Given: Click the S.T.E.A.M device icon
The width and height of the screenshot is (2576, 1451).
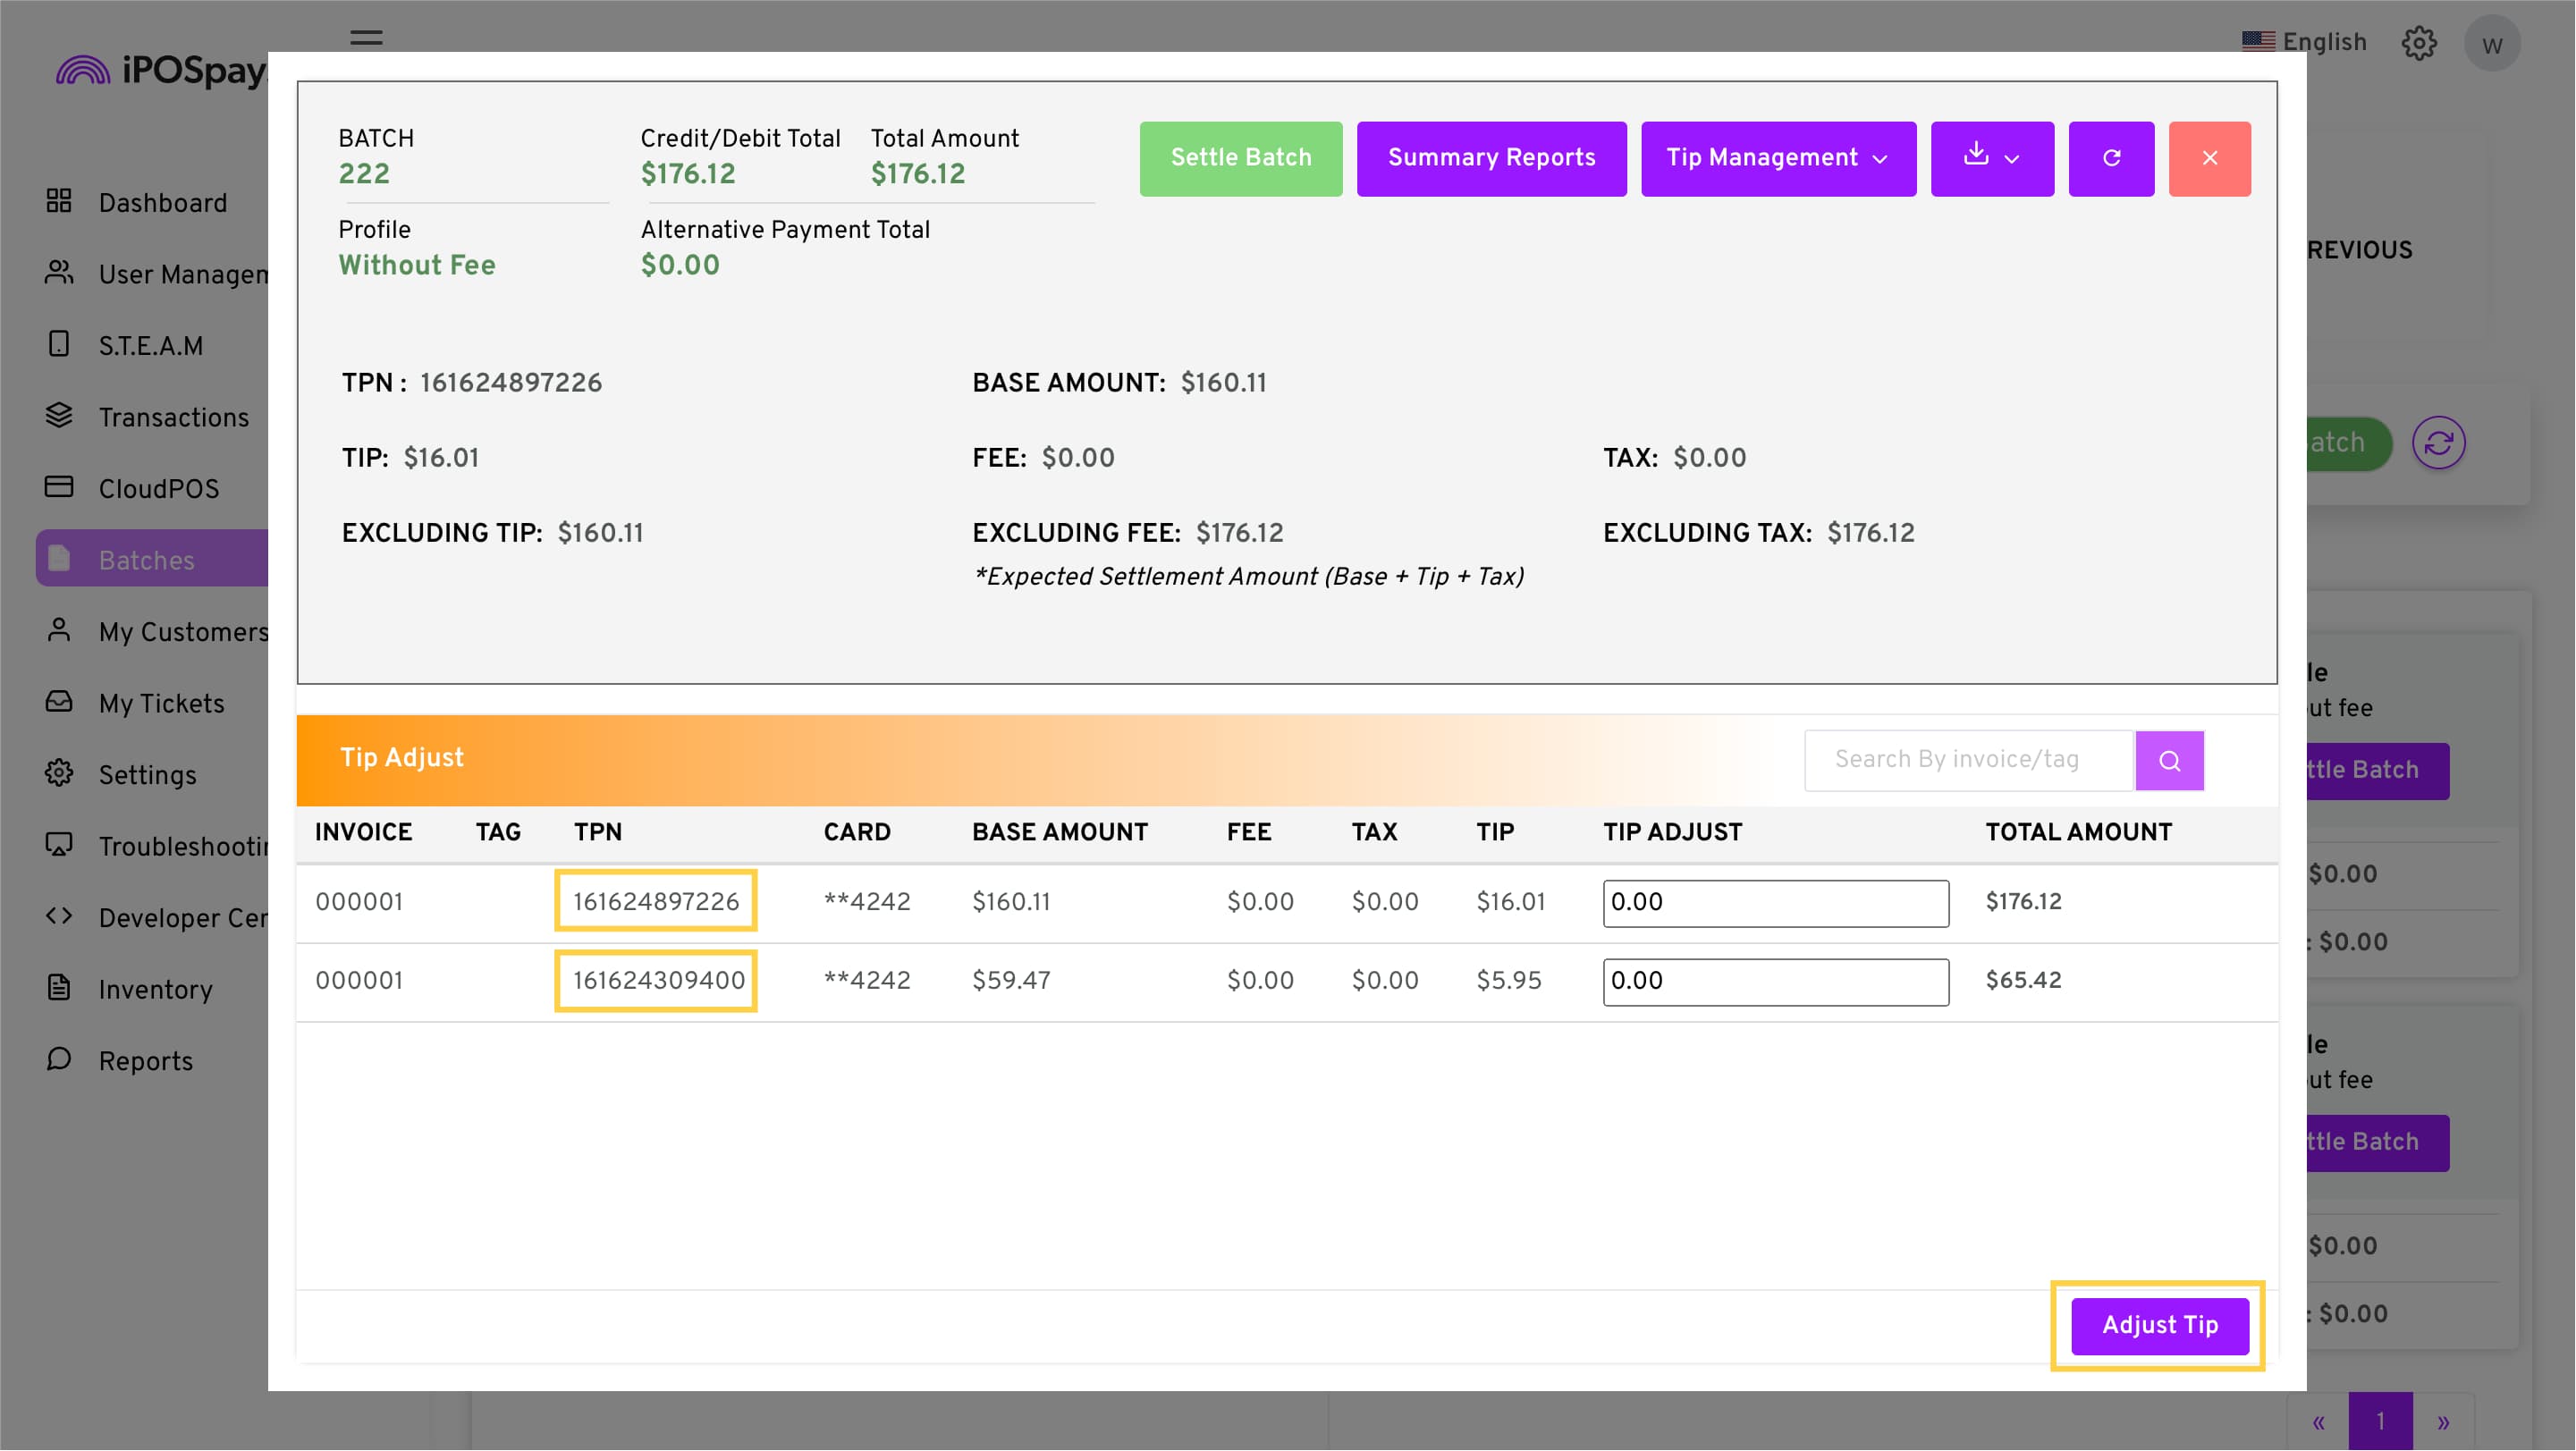Looking at the screenshot, I should pyautogui.click(x=59, y=344).
